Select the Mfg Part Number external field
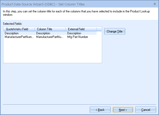Image resolution: width=159 pixels, height=115 pixels. 78,37
